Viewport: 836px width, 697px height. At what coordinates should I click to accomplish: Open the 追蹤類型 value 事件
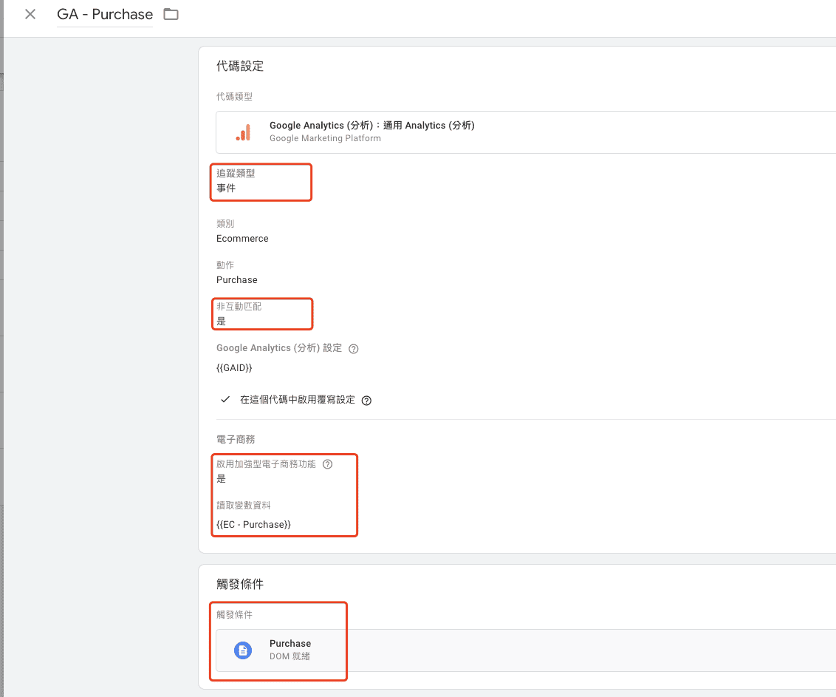tap(226, 188)
